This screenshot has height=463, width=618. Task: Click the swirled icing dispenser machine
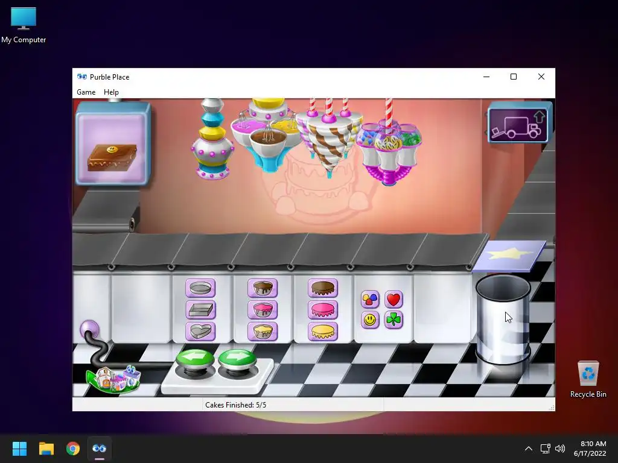click(329, 138)
